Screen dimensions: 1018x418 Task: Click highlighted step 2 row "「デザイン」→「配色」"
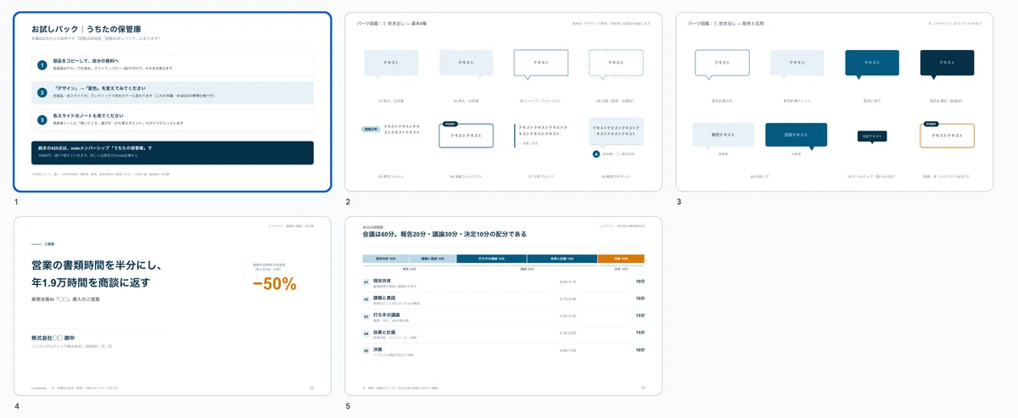tap(172, 92)
